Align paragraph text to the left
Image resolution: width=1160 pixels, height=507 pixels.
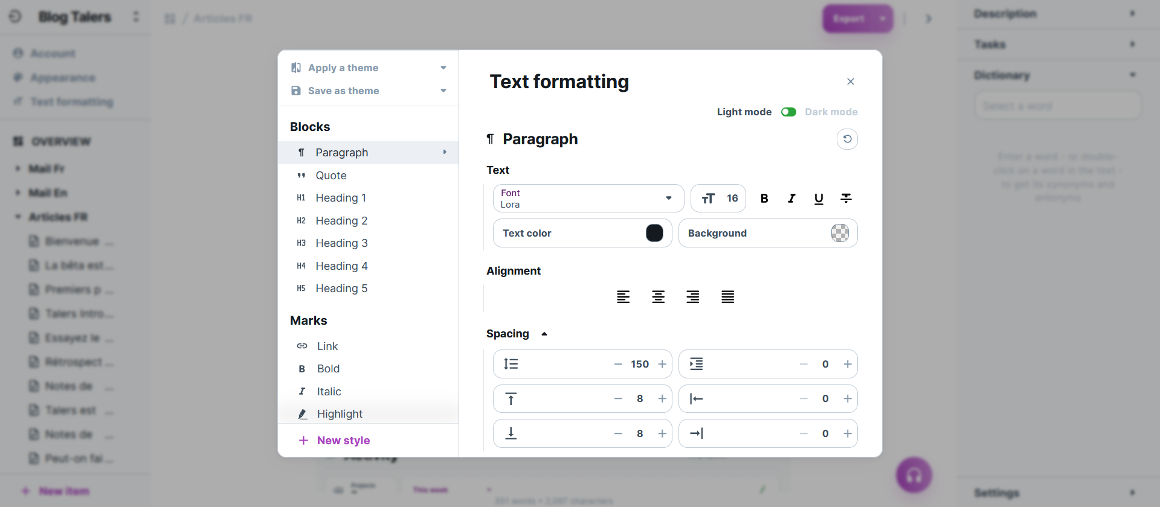pos(623,297)
